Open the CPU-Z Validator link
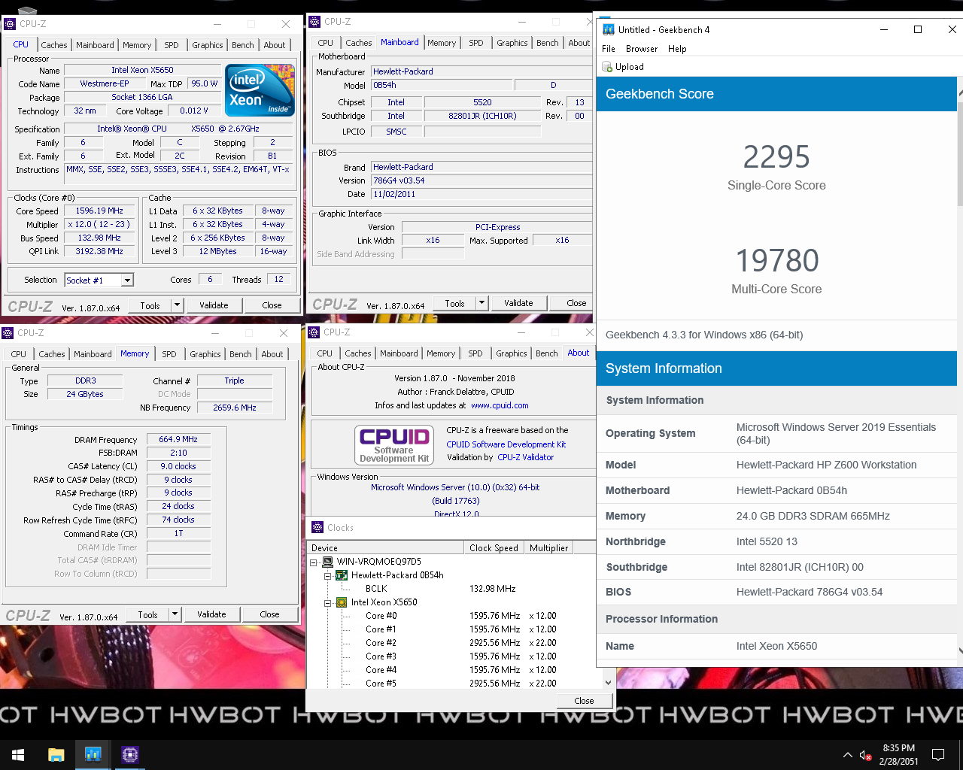 pyautogui.click(x=525, y=457)
